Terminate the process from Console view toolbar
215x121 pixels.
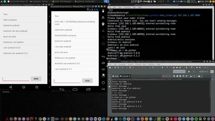164,76
